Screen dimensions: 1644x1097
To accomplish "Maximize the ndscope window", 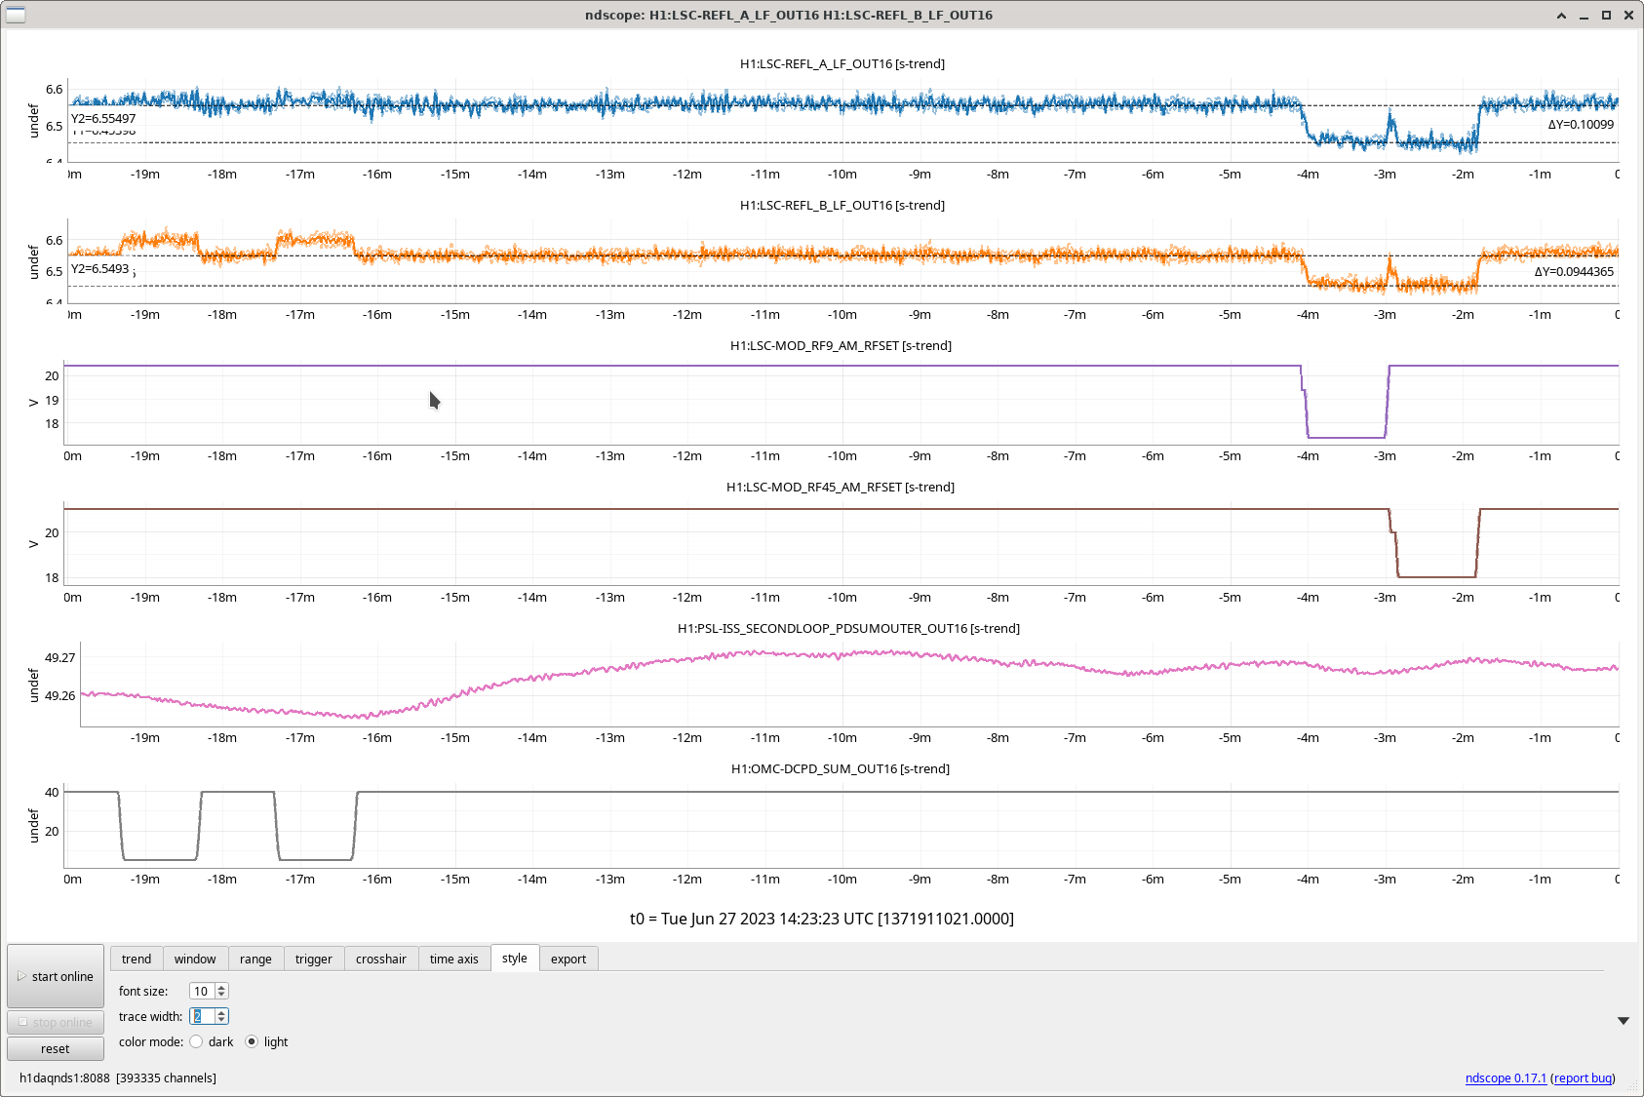I will coord(1606,16).
